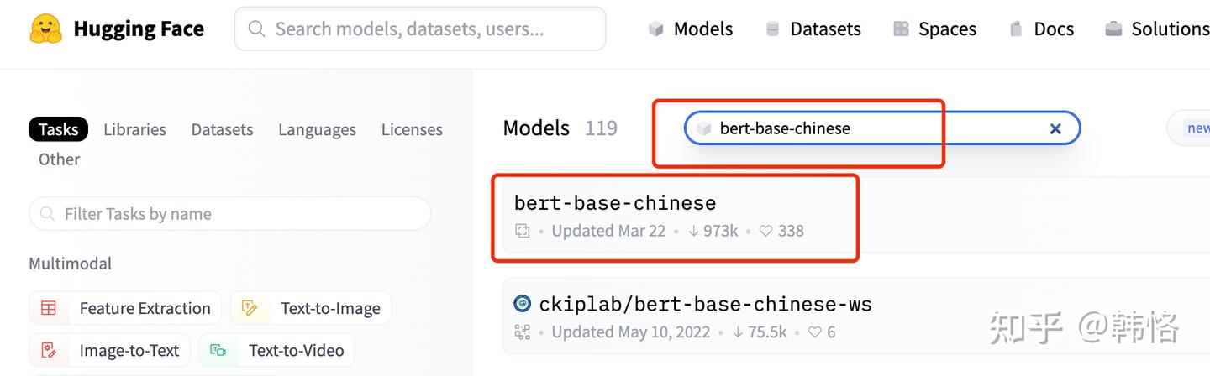1210x376 pixels.
Task: Click the Text-to-Video task icon
Action: 218,350
